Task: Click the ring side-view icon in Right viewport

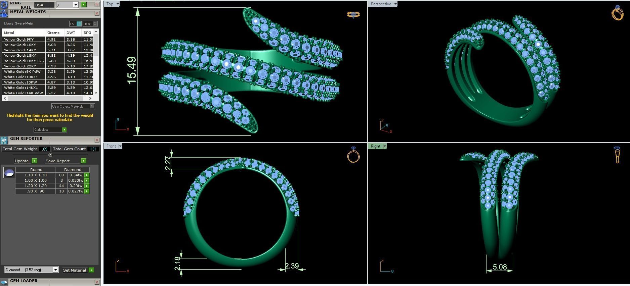Action: (x=617, y=155)
